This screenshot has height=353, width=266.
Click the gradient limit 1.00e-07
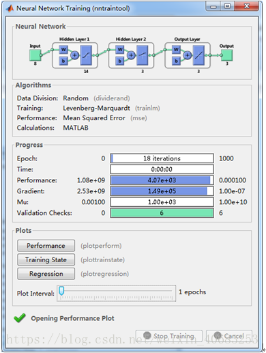click(232, 191)
